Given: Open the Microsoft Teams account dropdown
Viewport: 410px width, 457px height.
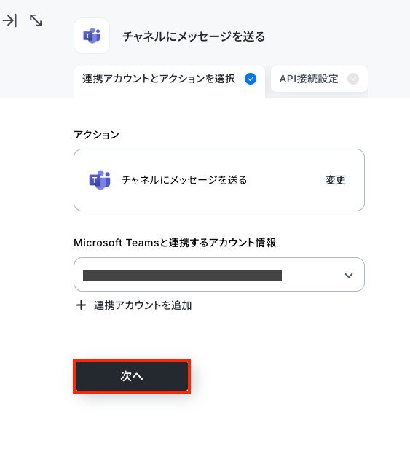Looking at the screenshot, I should [219, 274].
